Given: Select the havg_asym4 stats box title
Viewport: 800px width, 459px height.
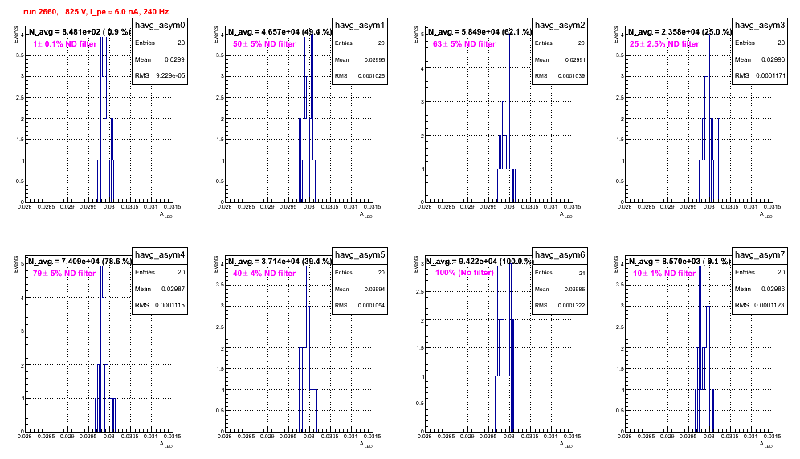Looking at the screenshot, I should [x=160, y=254].
